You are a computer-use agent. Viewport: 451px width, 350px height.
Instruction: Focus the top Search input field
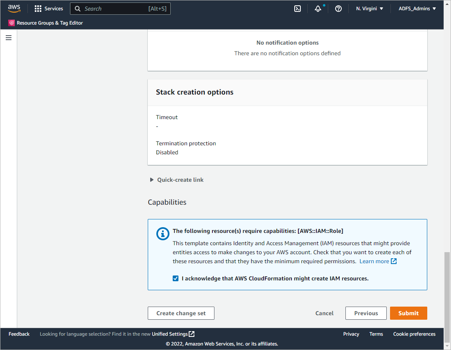[x=115, y=9]
